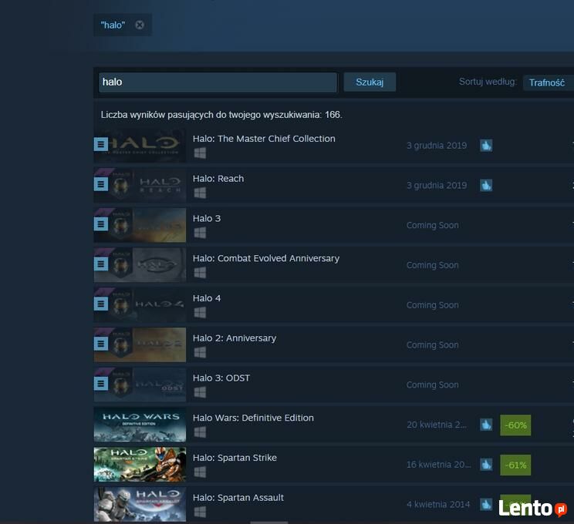Open Halo 2: Anniversary result title
Viewport: 574px width, 524px height.
click(235, 338)
